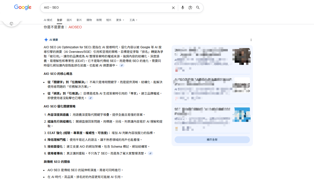314x179 pixels.
Task: Switch to AI 模式 tab
Action: [48, 20]
